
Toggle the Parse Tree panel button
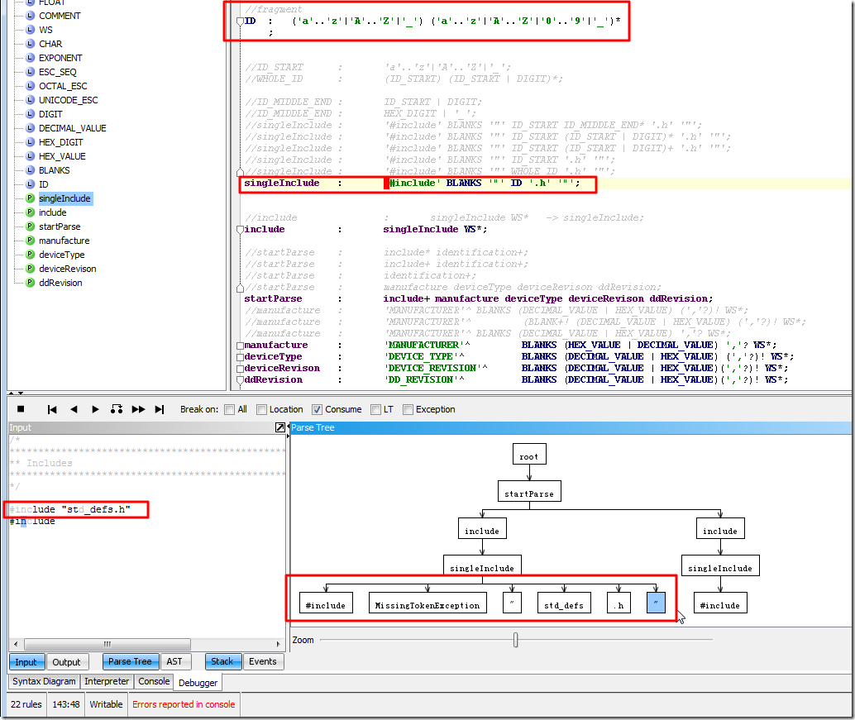tap(131, 661)
